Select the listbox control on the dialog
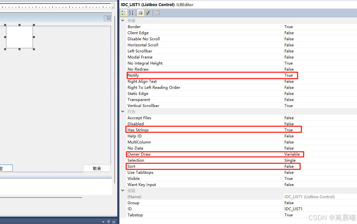The width and height of the screenshot is (357, 224). [19, 36]
